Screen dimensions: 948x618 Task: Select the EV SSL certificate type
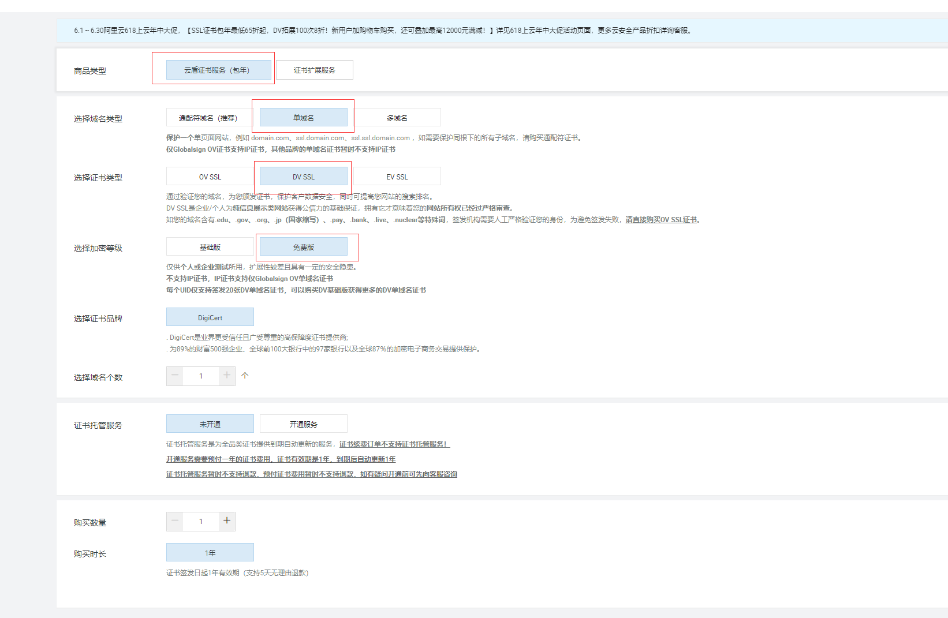coord(397,176)
